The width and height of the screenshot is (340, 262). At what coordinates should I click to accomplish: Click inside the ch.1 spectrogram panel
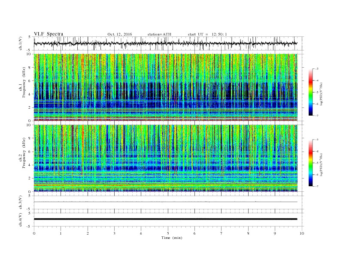pyautogui.click(x=165, y=87)
